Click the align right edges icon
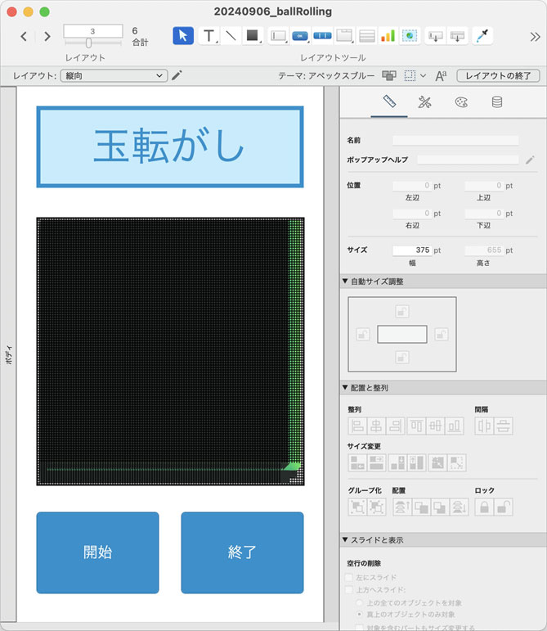The image size is (547, 631). coord(395,426)
